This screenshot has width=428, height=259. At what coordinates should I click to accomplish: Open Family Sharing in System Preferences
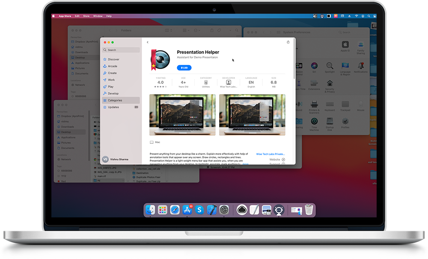tap(360, 48)
